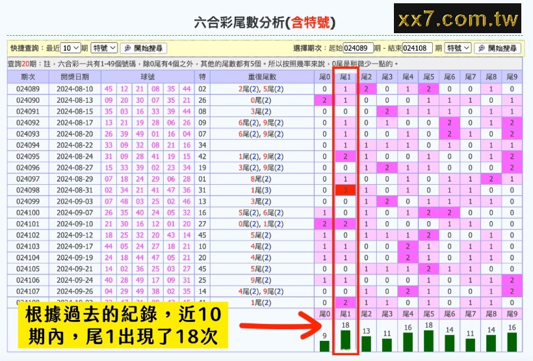The height and width of the screenshot is (361, 533).
Task: Click the left 開始搜尋 quick search button
Action: (143, 48)
